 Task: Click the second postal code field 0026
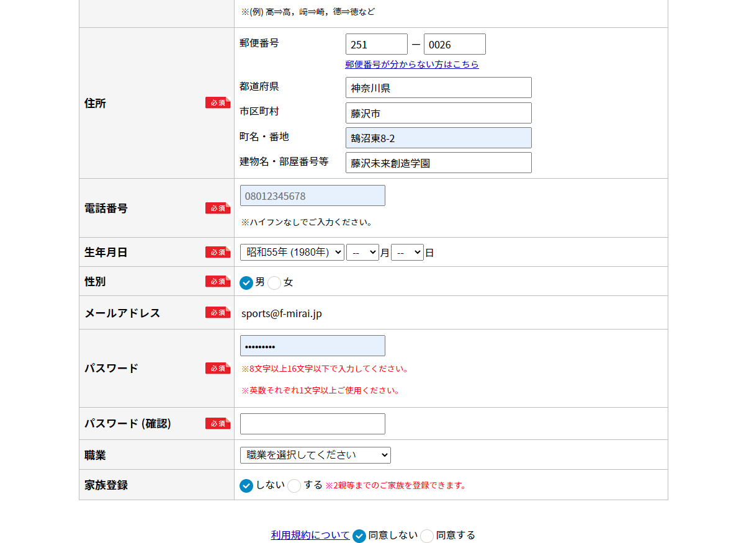[454, 44]
